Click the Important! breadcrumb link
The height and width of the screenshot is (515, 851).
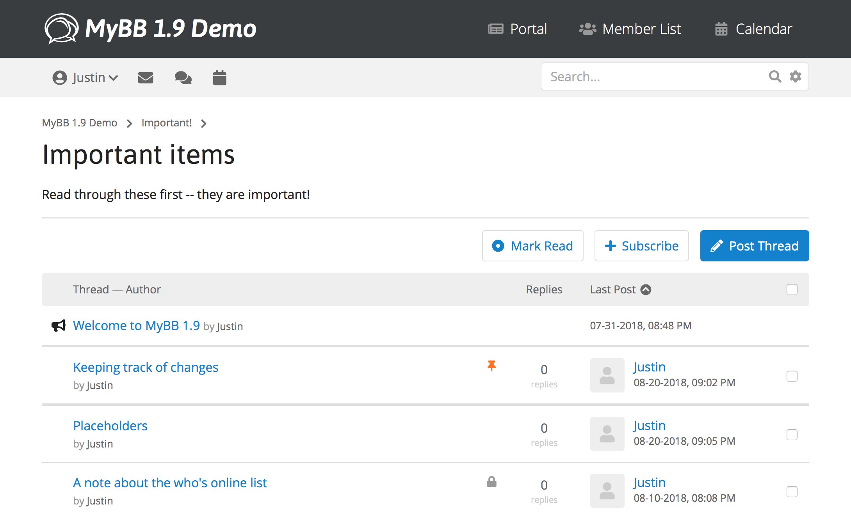[x=167, y=123]
